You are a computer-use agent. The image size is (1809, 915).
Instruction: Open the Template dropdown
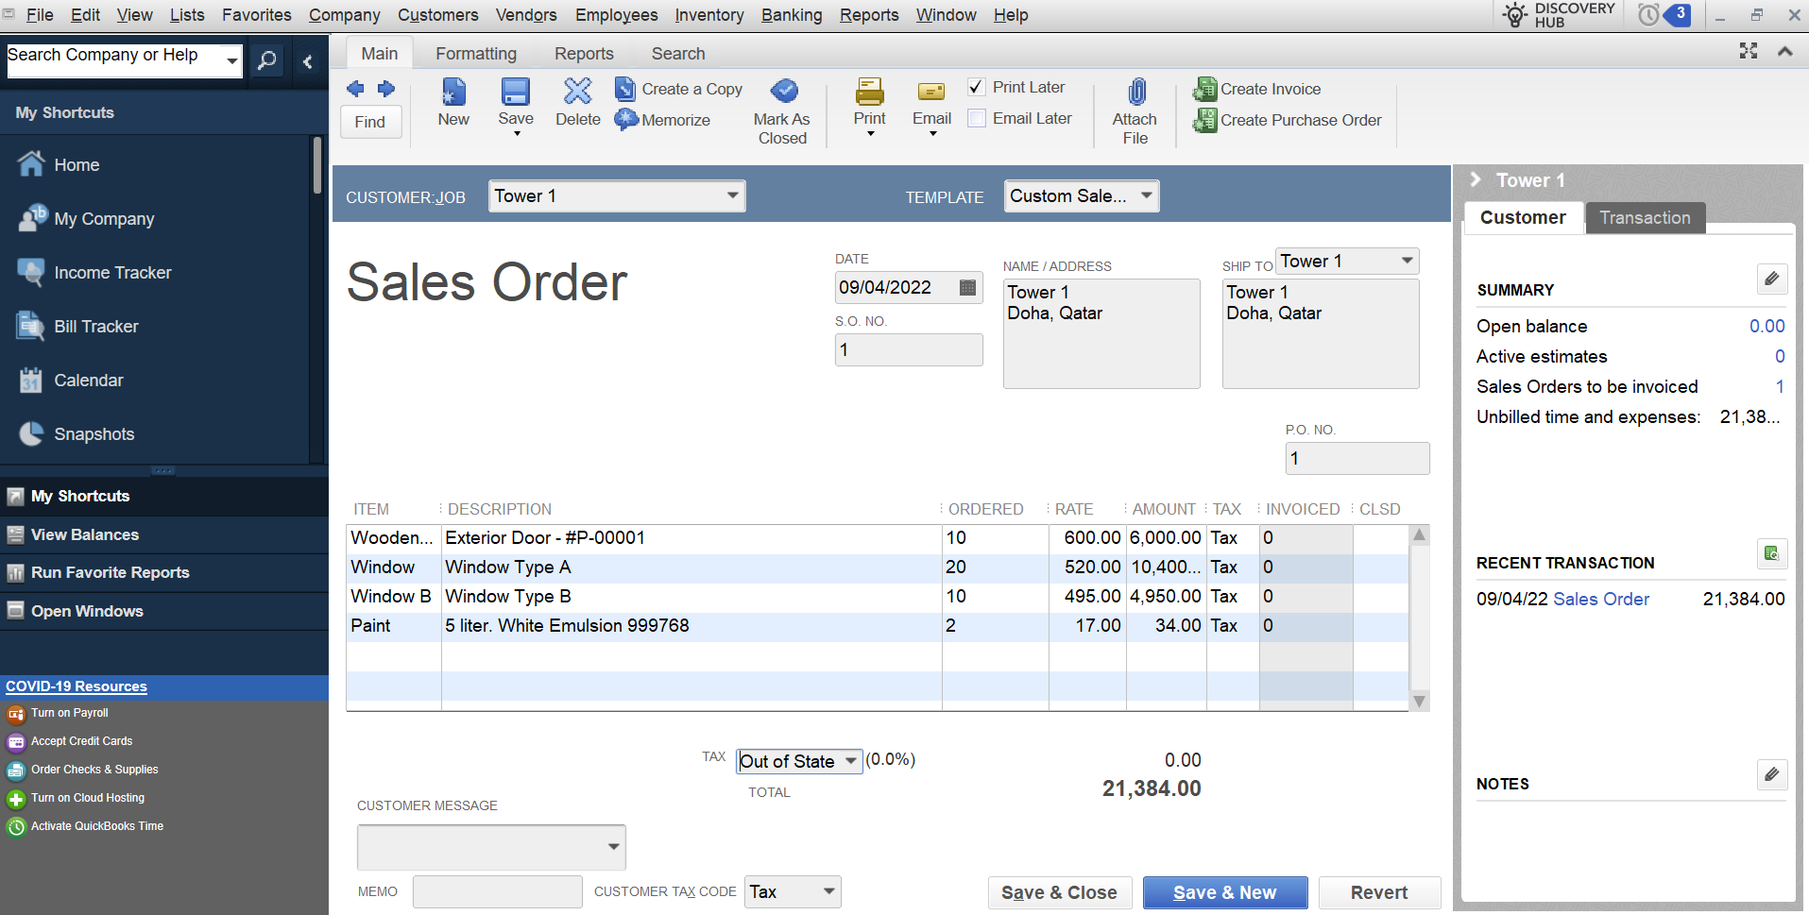click(x=1146, y=195)
